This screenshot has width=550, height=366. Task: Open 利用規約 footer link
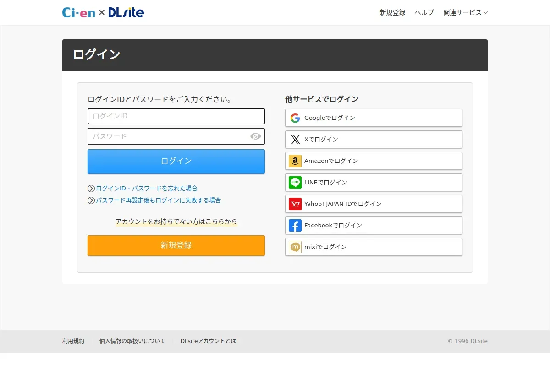pyautogui.click(x=73, y=341)
